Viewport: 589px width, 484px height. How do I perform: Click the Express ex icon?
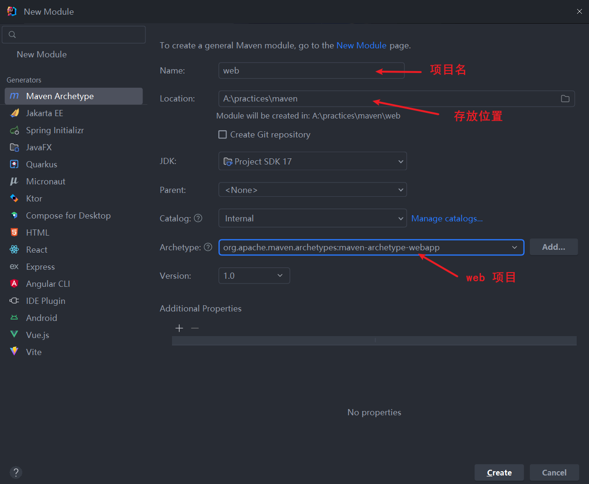coord(14,267)
